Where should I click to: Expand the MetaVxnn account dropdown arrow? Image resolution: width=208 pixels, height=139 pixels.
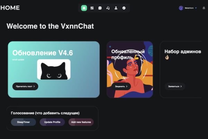[x=196, y=8]
